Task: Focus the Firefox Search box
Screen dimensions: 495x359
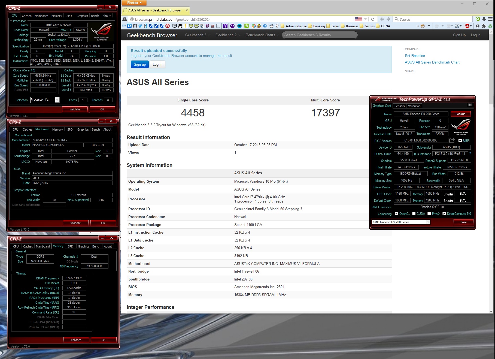Action: click(x=433, y=19)
